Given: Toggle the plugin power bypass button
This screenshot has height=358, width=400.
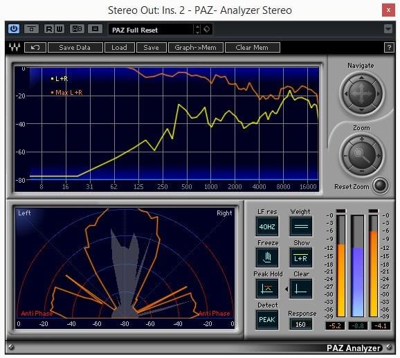Looking at the screenshot, I should [x=14, y=29].
